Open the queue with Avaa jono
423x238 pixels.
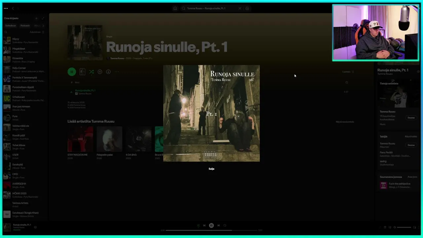[412, 177]
